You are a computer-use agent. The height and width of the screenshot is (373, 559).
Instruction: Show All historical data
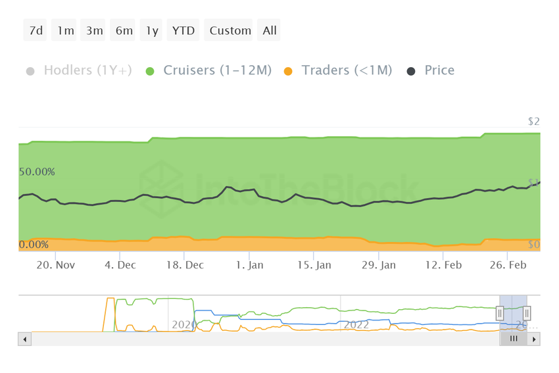(269, 30)
